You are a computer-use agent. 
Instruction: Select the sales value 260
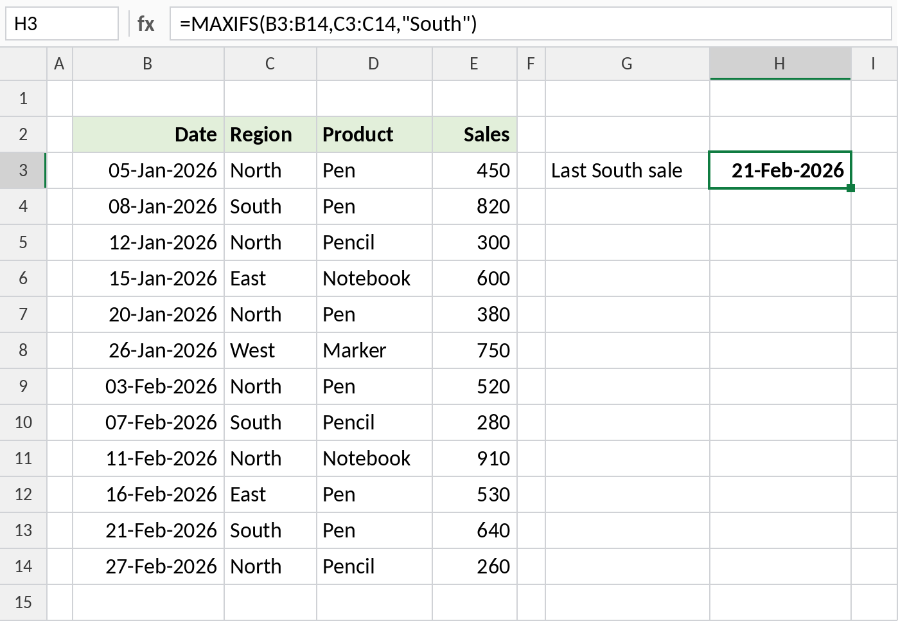tap(475, 566)
